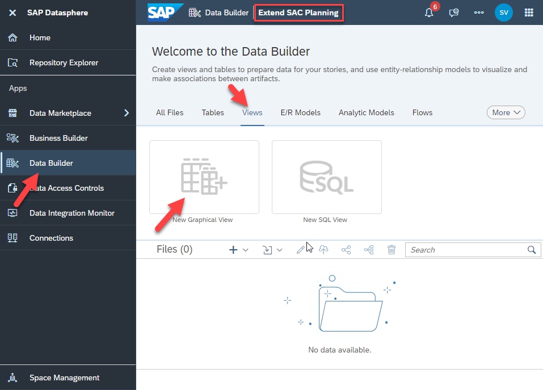Click the Data Marketplace store icon
543x390 pixels.
pos(12,113)
